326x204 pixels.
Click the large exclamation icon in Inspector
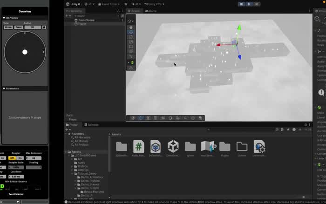click(321, 92)
